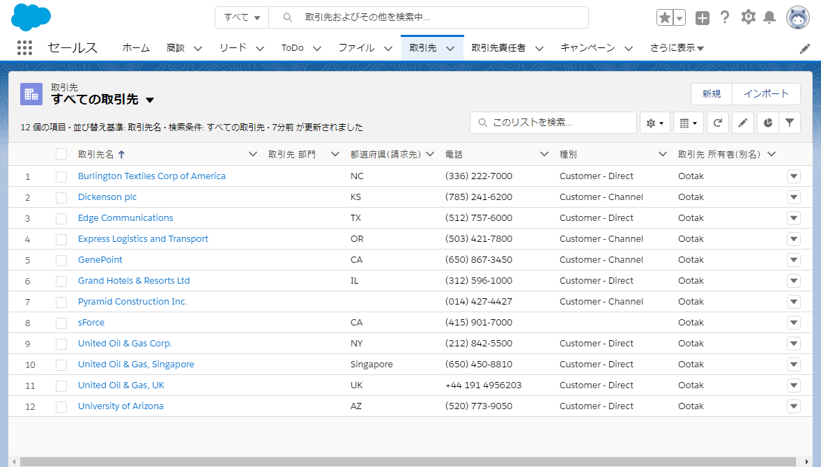Open the Edge Communications account link
The height and width of the screenshot is (467, 821).
click(x=125, y=217)
